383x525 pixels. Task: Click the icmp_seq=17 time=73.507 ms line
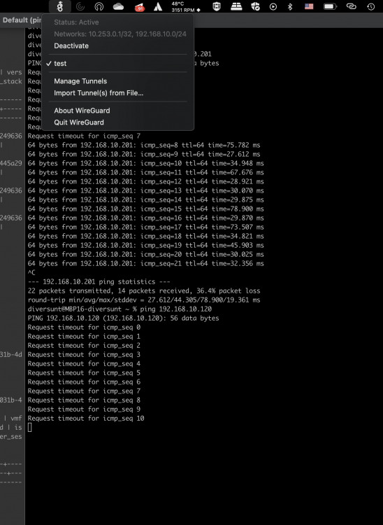click(145, 227)
